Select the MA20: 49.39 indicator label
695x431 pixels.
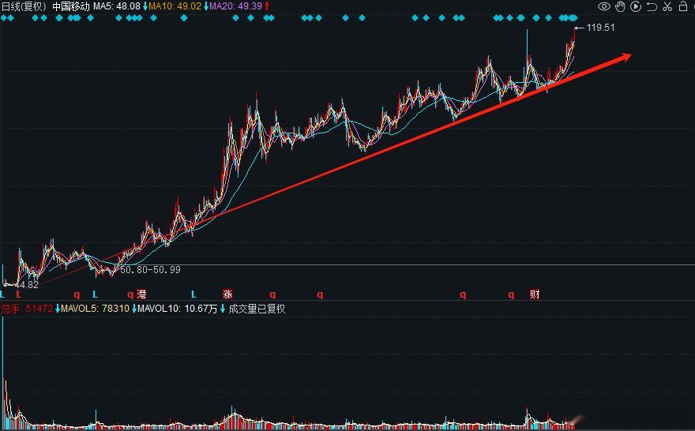click(236, 6)
